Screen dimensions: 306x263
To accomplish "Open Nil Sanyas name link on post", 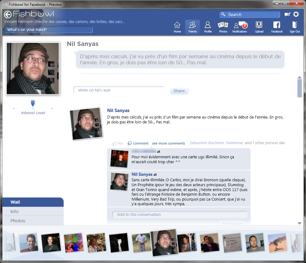I will (118, 111).
